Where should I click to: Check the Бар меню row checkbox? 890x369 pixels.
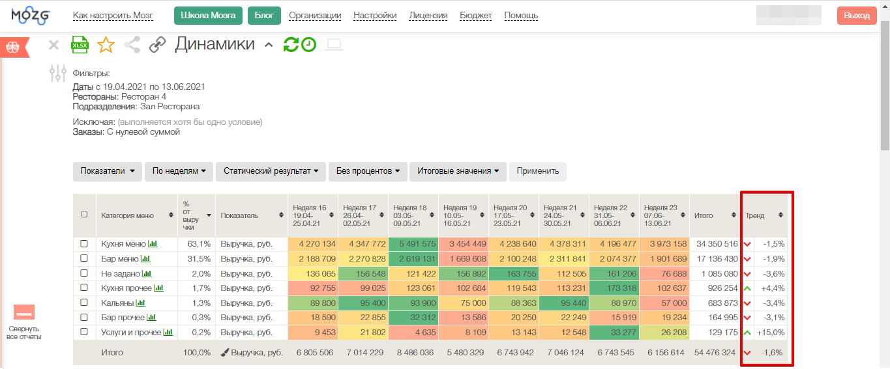(x=83, y=259)
